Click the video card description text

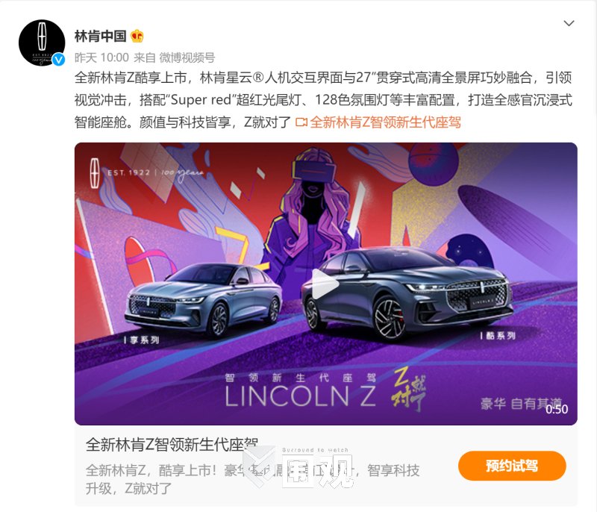252,479
